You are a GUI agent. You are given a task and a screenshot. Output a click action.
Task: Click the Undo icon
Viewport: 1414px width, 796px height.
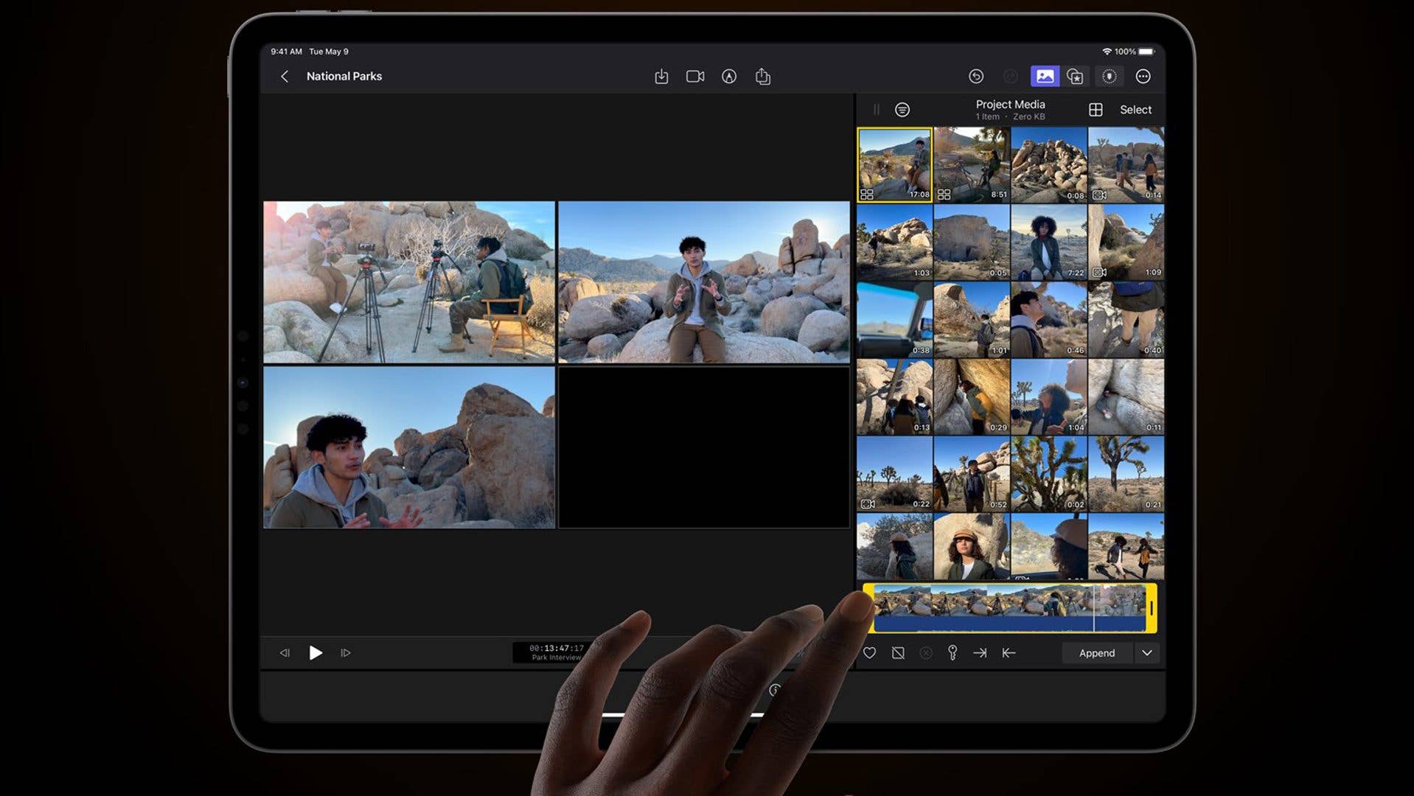click(x=976, y=76)
